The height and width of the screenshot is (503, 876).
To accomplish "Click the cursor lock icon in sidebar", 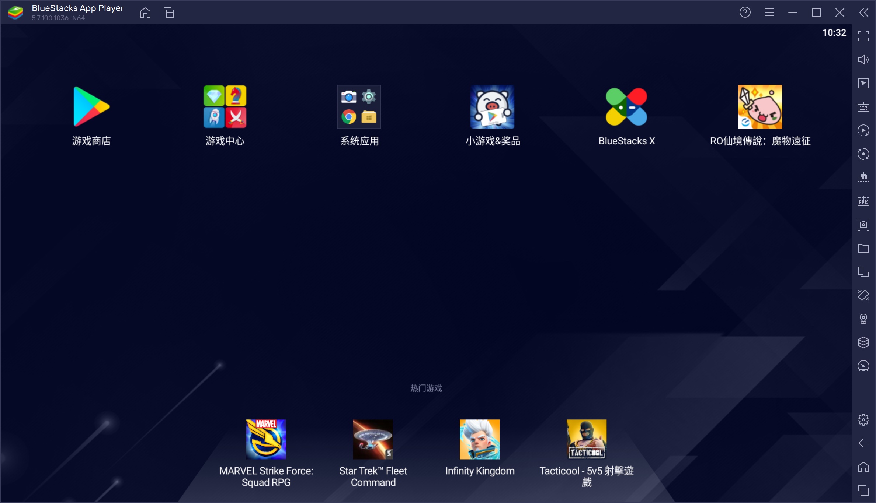I will tap(863, 83).
